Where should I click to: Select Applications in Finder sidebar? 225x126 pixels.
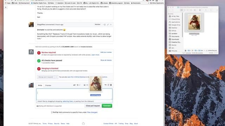click(x=174, y=22)
